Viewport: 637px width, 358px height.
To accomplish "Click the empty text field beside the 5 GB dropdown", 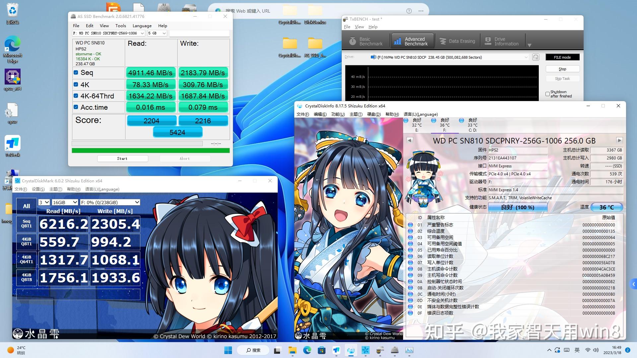I will tap(199, 33).
